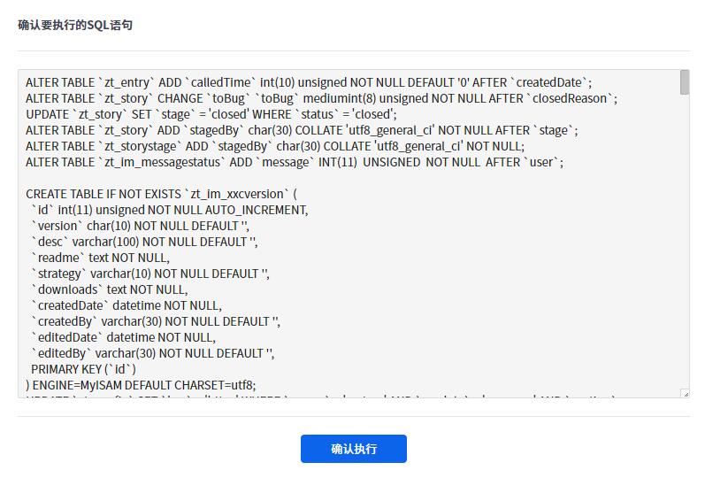Click the zt_storystage ADD stagedBy line
Screen dimensions: 705x478
tap(275, 146)
